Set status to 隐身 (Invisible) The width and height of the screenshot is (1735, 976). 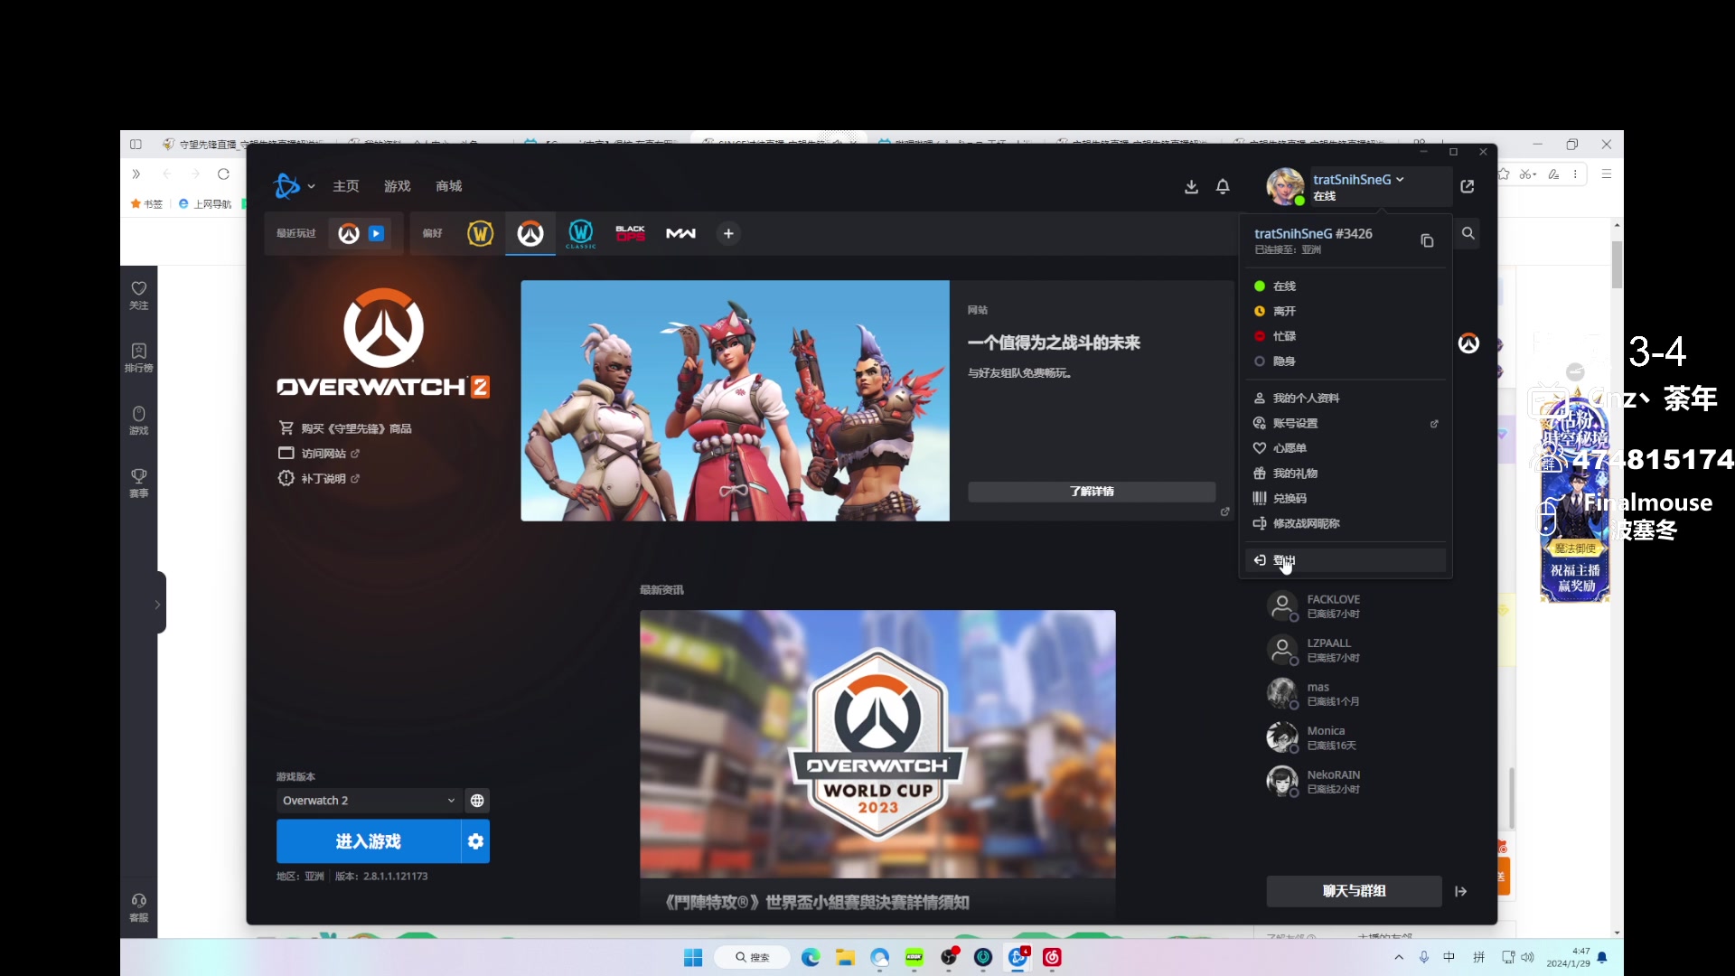pos(1284,361)
